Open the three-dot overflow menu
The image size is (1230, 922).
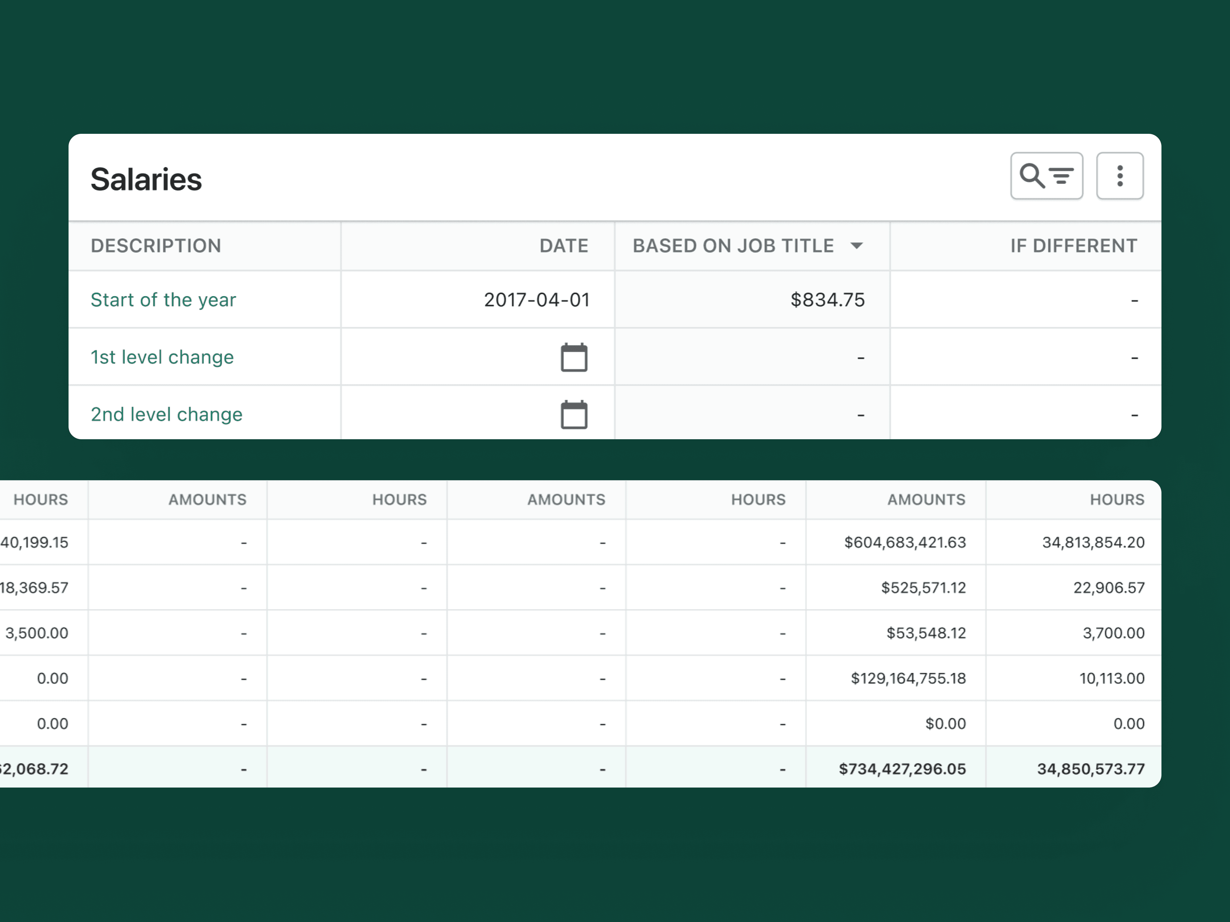pyautogui.click(x=1119, y=176)
